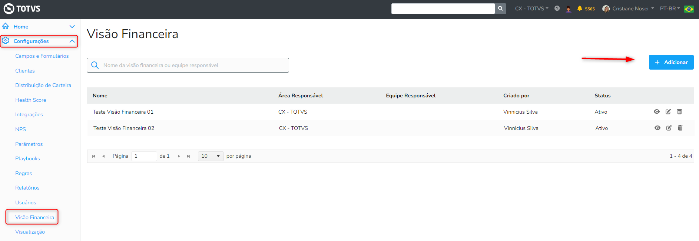Open the help question mark icon
This screenshot has width=699, height=241.
point(557,9)
